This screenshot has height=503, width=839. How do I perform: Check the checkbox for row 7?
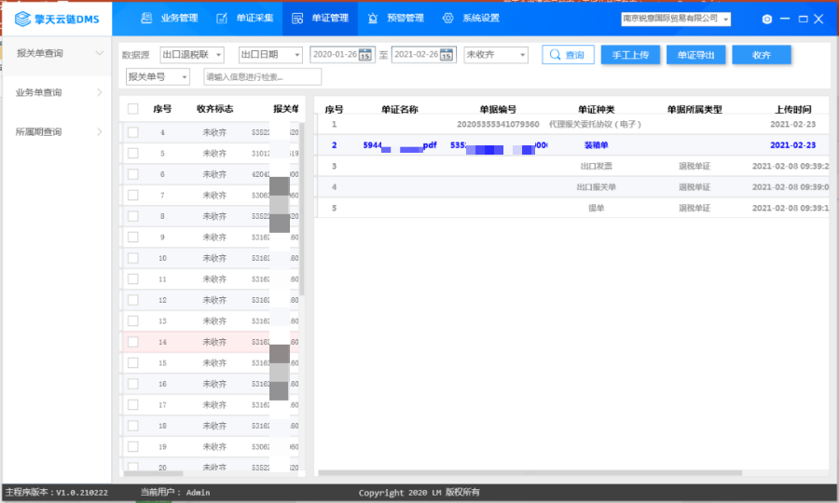[132, 195]
